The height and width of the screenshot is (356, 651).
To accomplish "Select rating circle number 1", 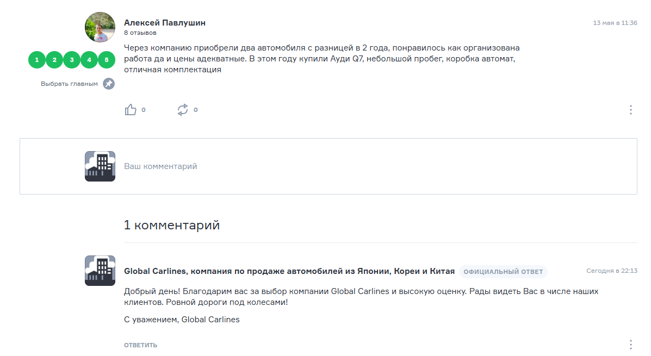I will [37, 60].
